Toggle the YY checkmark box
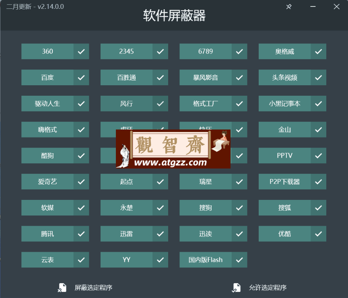The image size is (348, 298). (160, 260)
